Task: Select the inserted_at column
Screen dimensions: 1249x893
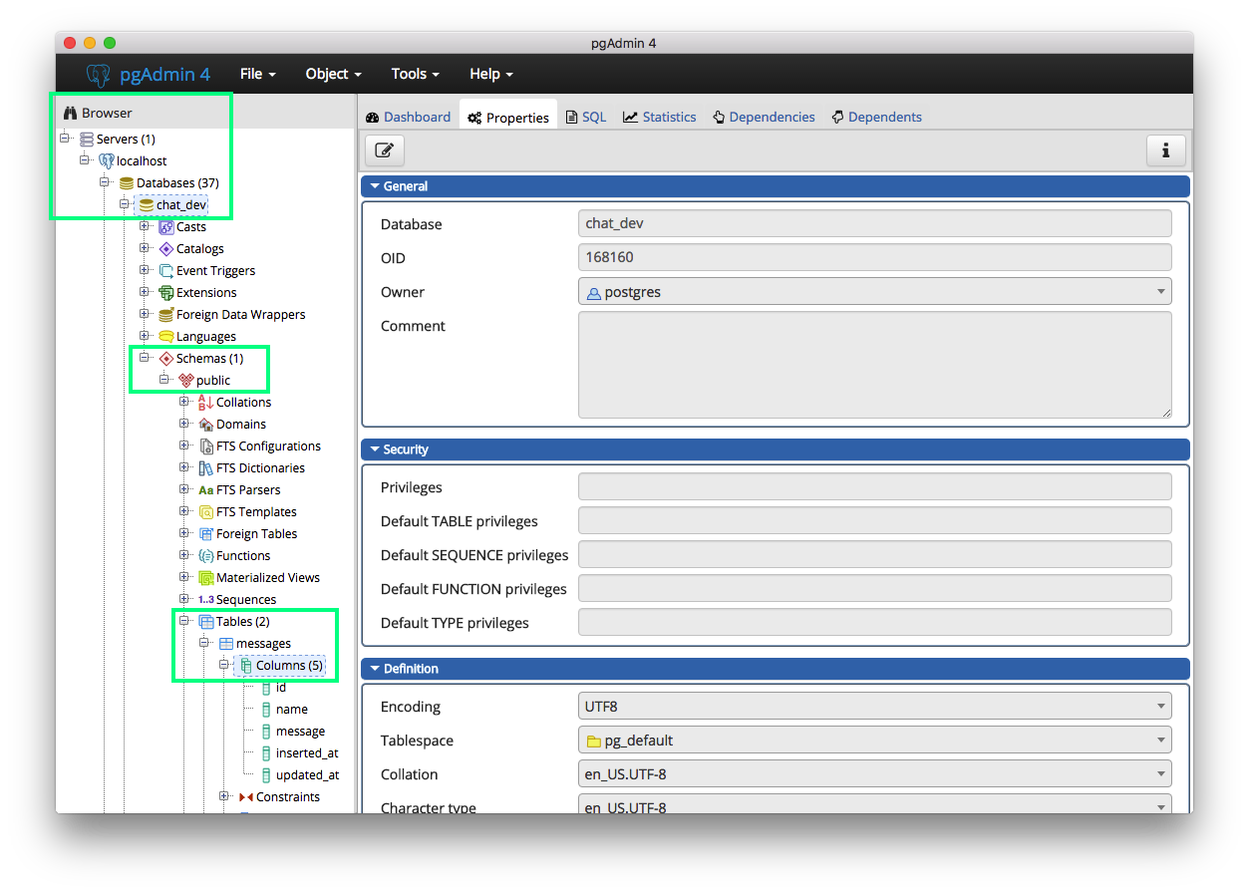Action: tap(307, 752)
